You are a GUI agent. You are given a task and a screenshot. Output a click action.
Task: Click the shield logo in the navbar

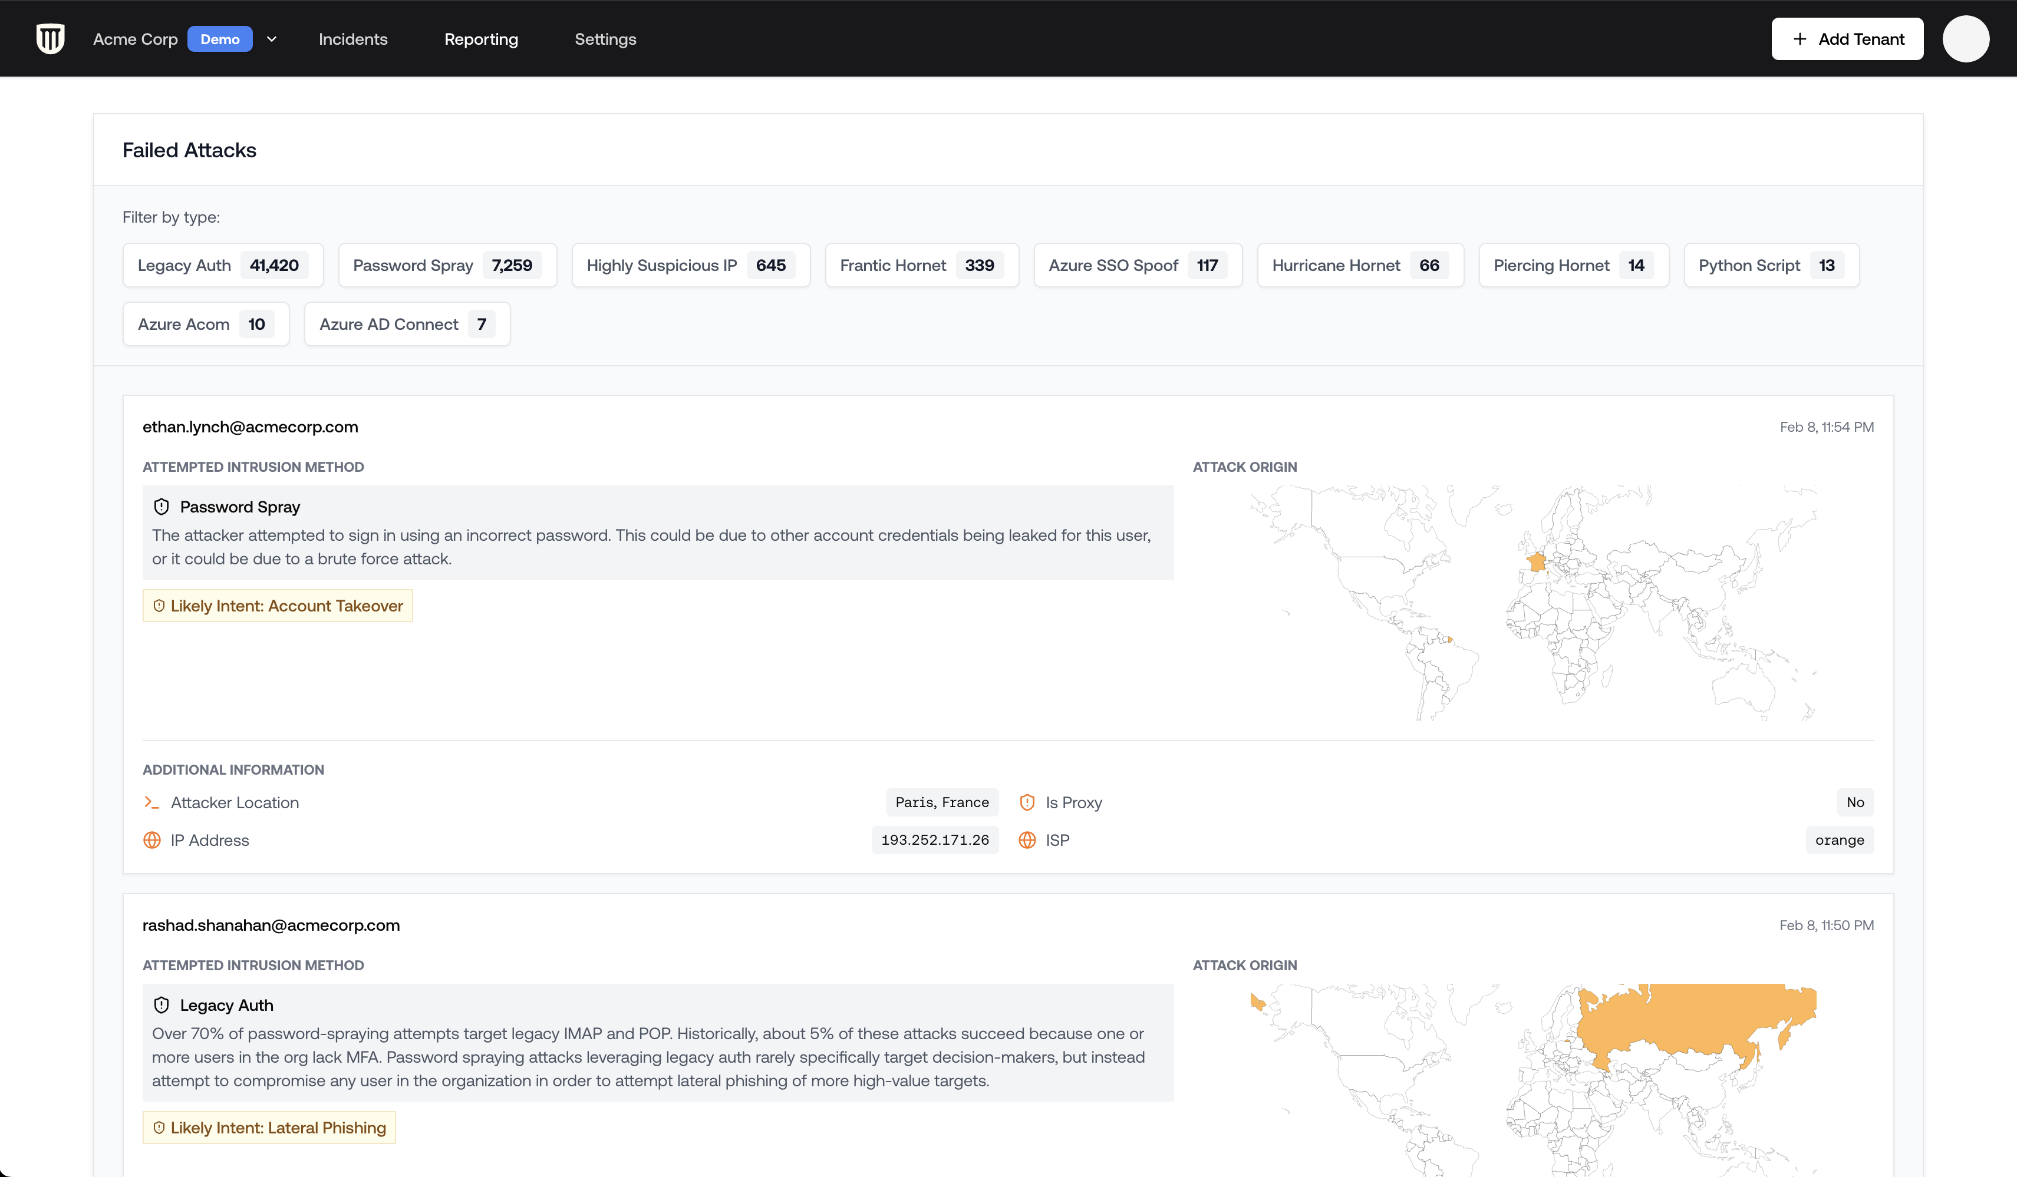click(51, 38)
